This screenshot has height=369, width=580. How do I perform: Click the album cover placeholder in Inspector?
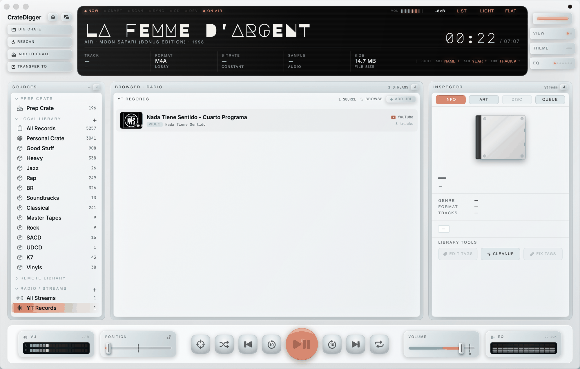[500, 137]
